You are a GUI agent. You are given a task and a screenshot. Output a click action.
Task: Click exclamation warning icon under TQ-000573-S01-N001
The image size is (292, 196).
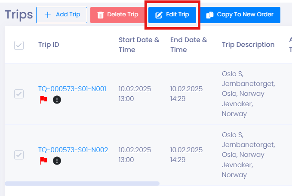click(57, 100)
